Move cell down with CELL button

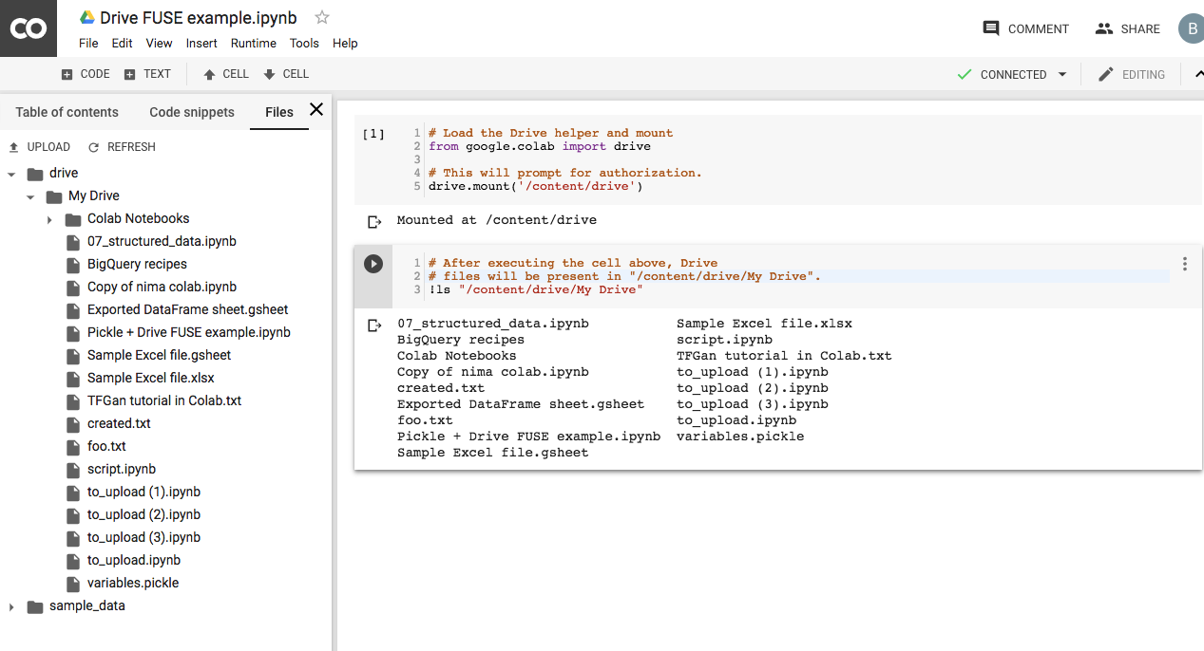pyautogui.click(x=286, y=74)
